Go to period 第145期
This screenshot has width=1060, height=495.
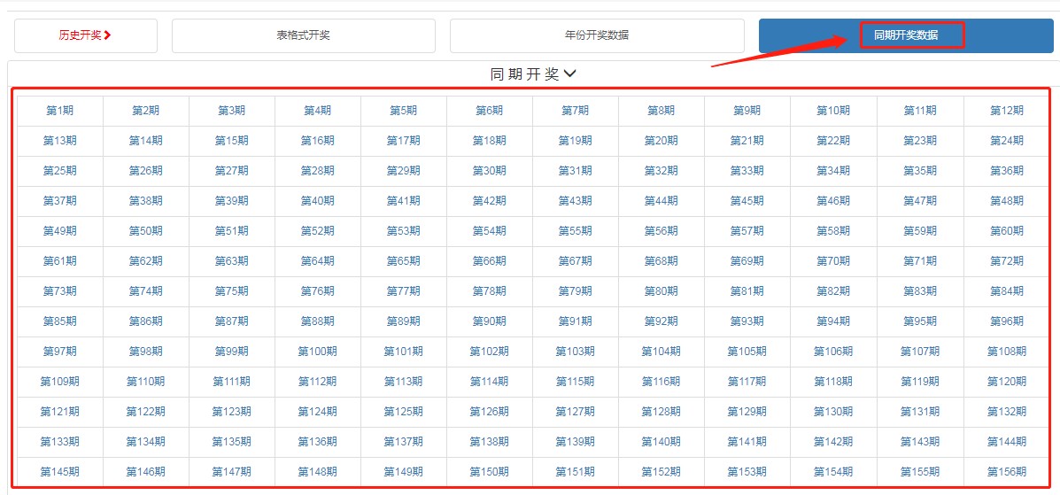coord(60,472)
